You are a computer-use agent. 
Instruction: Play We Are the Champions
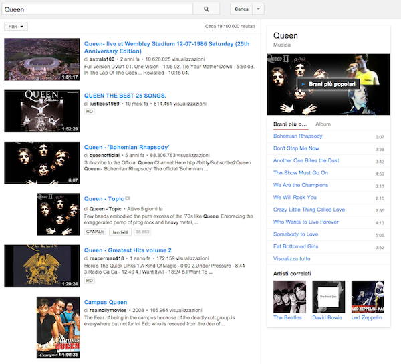301,185
